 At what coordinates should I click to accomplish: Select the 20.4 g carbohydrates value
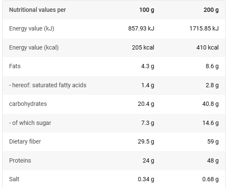pos(146,104)
